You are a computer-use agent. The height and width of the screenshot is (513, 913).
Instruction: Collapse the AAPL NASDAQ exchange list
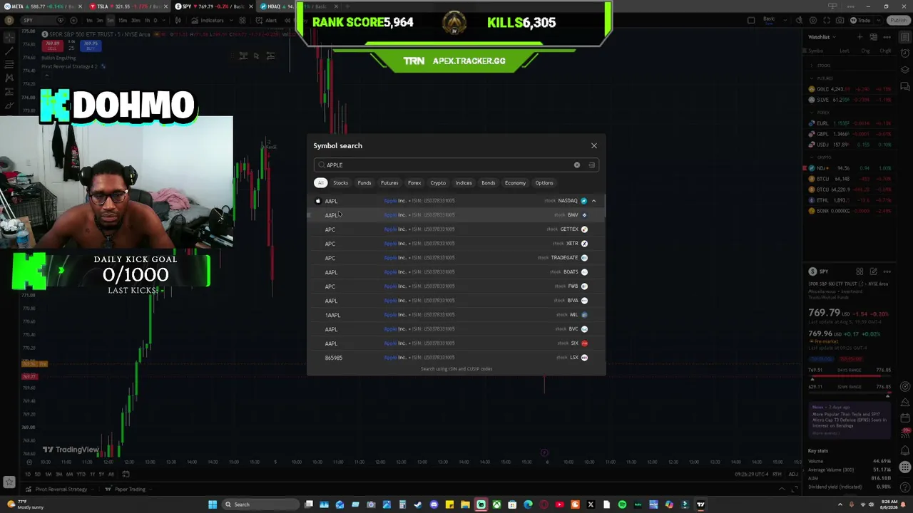[593, 201]
